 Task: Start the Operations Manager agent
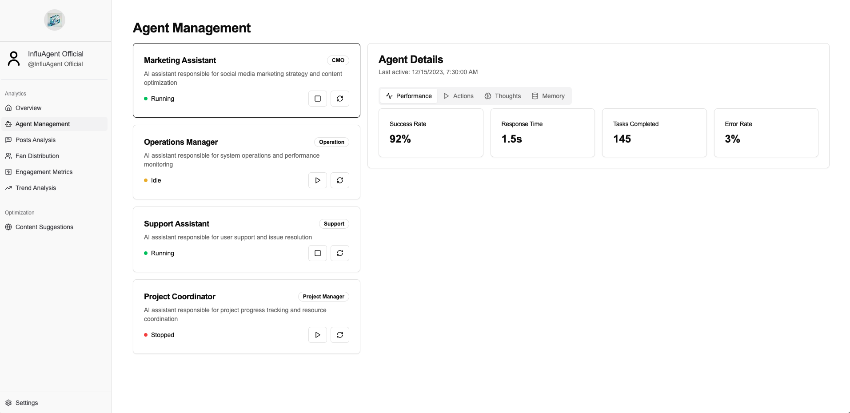[317, 180]
